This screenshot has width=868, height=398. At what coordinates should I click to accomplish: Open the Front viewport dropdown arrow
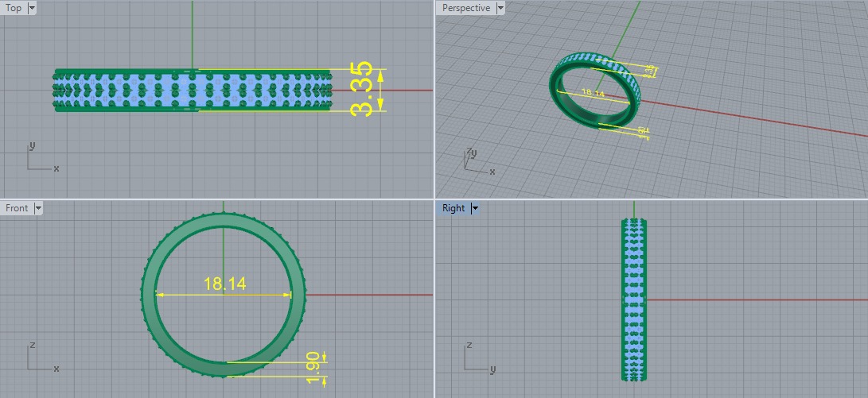pos(38,208)
